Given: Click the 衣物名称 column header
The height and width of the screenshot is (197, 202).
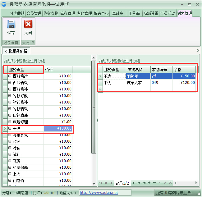Looking at the screenshot, I should pyautogui.click(x=138, y=70).
